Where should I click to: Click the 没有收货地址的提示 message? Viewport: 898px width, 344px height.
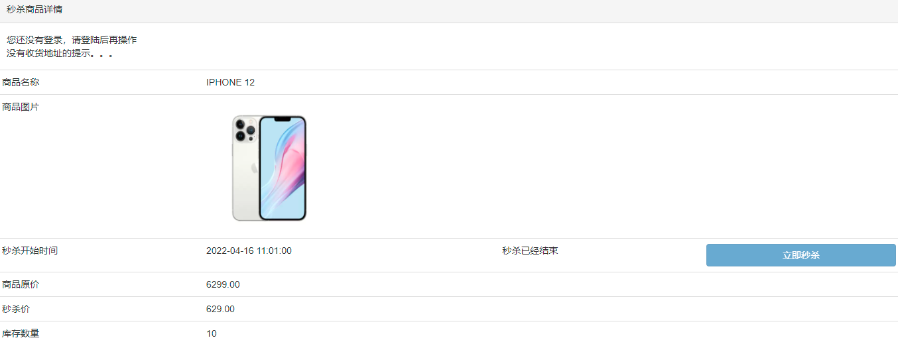[x=60, y=53]
